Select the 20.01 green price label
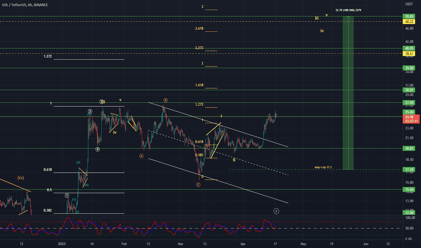421x248 pixels. pos(409,148)
